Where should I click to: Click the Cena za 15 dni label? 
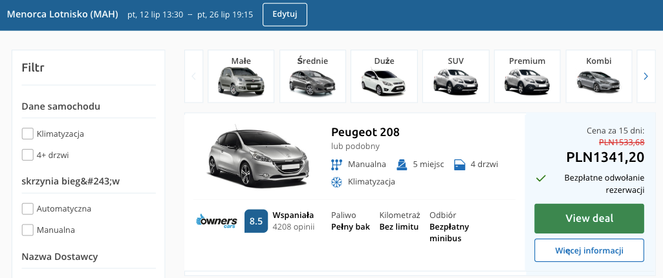616,131
